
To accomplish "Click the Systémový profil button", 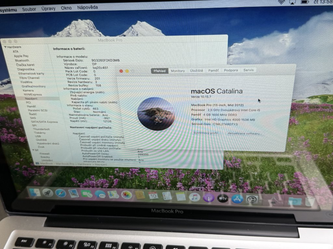I will point(206,133).
